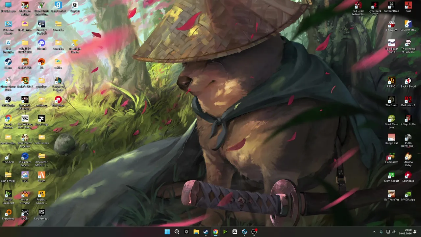Screen dimensions: 421x237
Task: Expand the hidden system tray icons
Action: (x=374, y=232)
